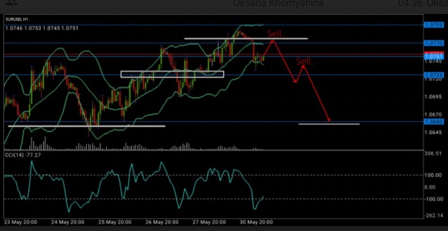Click the CCI(14) indicator label

(x=13, y=155)
